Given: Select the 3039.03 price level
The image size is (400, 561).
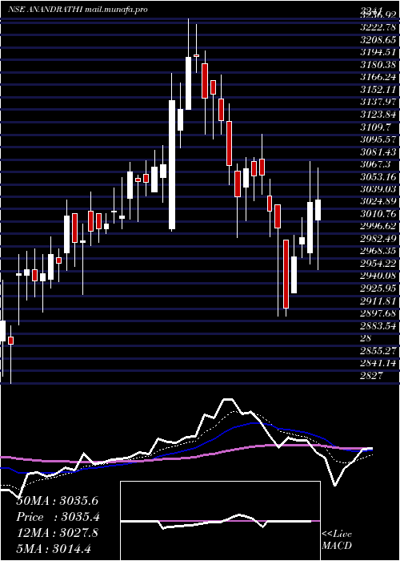Looking at the screenshot, I should (x=378, y=189).
